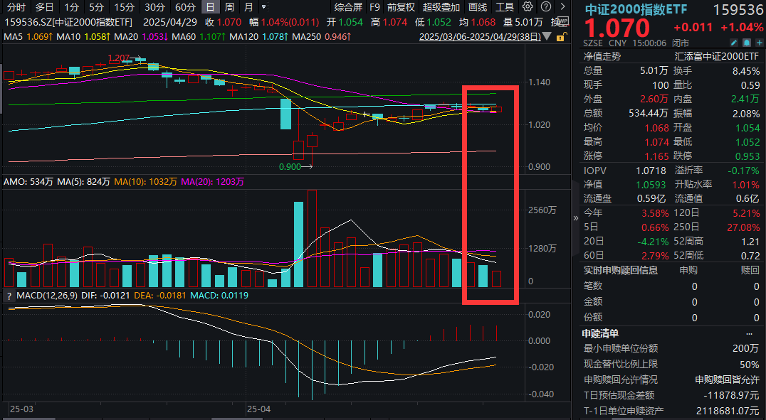Viewport: 766px width, 420px height.
Task: Click the WP mini icon in the quote bar
Action: (x=562, y=22)
